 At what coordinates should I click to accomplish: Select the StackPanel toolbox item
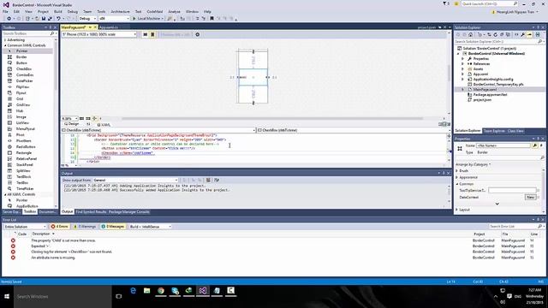25,164
